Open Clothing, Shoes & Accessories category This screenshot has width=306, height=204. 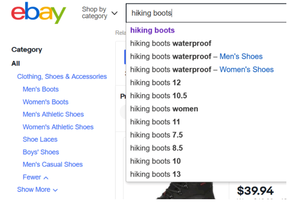pyautogui.click(x=62, y=77)
